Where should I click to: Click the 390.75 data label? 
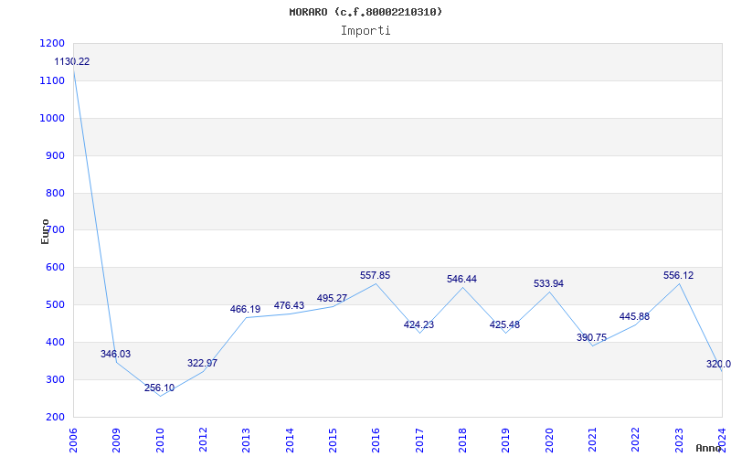click(x=591, y=337)
